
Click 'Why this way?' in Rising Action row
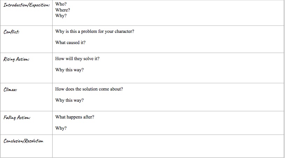point(69,70)
